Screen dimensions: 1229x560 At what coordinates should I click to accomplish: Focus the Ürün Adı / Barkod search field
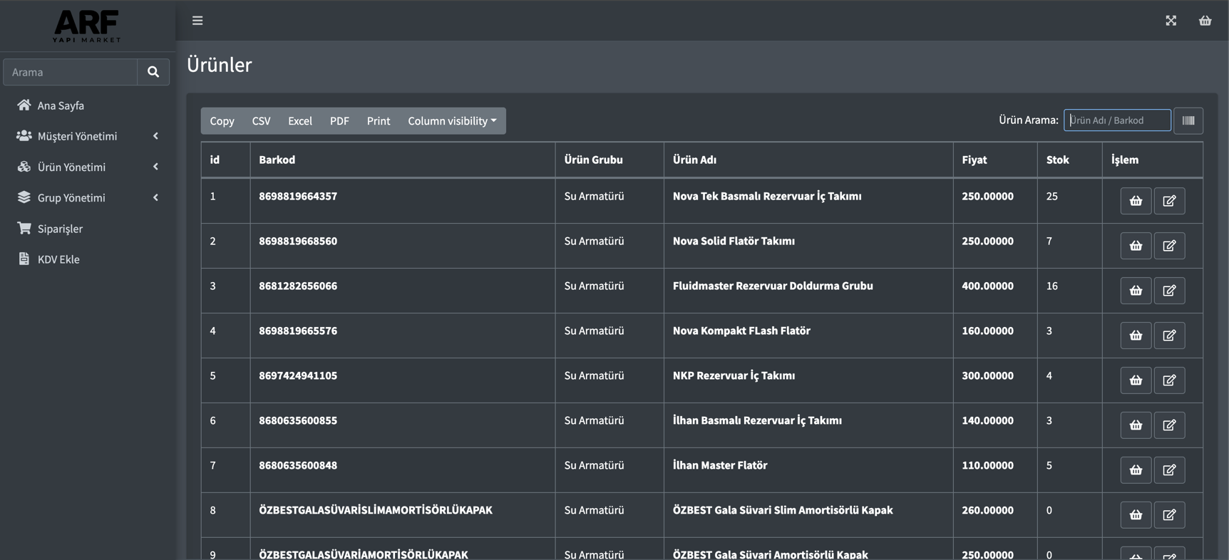coord(1117,120)
